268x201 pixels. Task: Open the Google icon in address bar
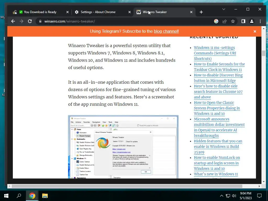click(x=216, y=21)
